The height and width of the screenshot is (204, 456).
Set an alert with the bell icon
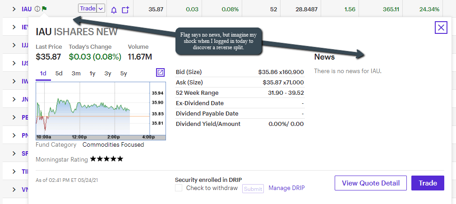coord(114,9)
